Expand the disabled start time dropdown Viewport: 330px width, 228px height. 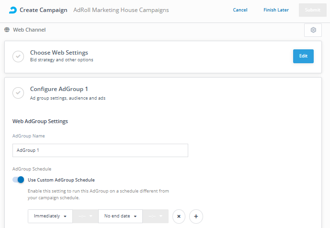pos(85,216)
